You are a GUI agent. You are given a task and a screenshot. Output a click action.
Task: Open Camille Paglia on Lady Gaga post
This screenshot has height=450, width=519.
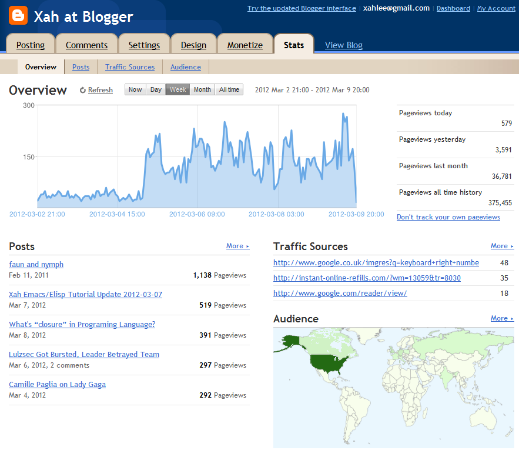coord(57,384)
